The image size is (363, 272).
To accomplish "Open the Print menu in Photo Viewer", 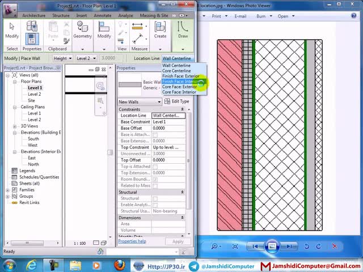I will tap(220, 16).
